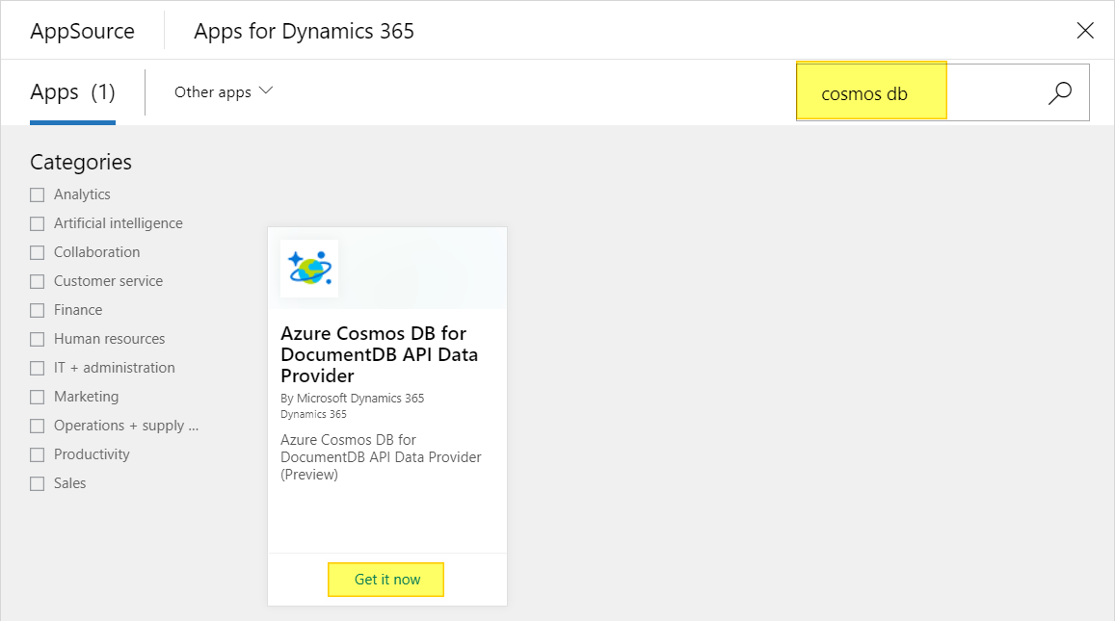The width and height of the screenshot is (1115, 621).
Task: Enable the IT + administration checkbox
Action: (x=37, y=368)
